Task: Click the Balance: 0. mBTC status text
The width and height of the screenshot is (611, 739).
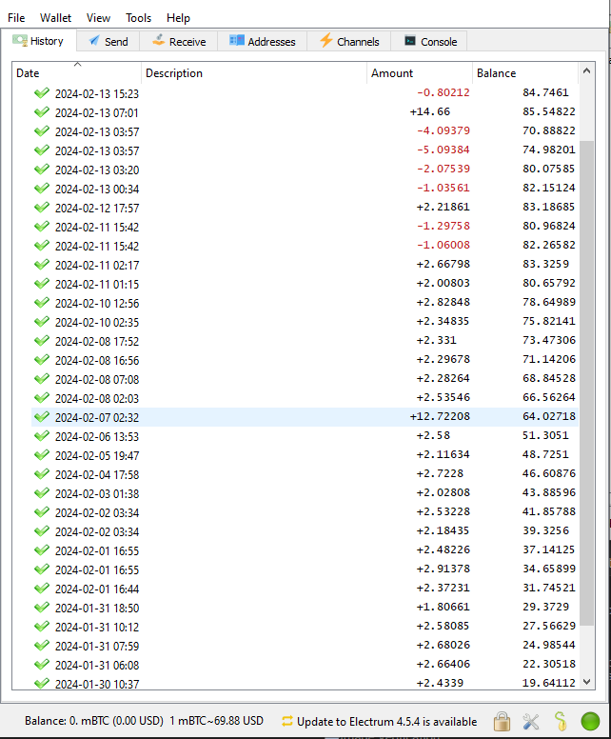Action: coord(94,721)
